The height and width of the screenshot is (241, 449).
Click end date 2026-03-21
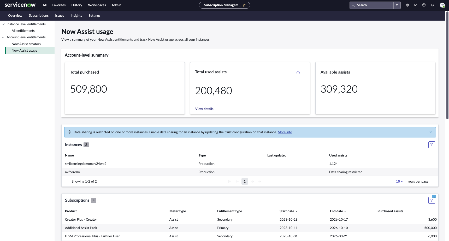(x=339, y=236)
